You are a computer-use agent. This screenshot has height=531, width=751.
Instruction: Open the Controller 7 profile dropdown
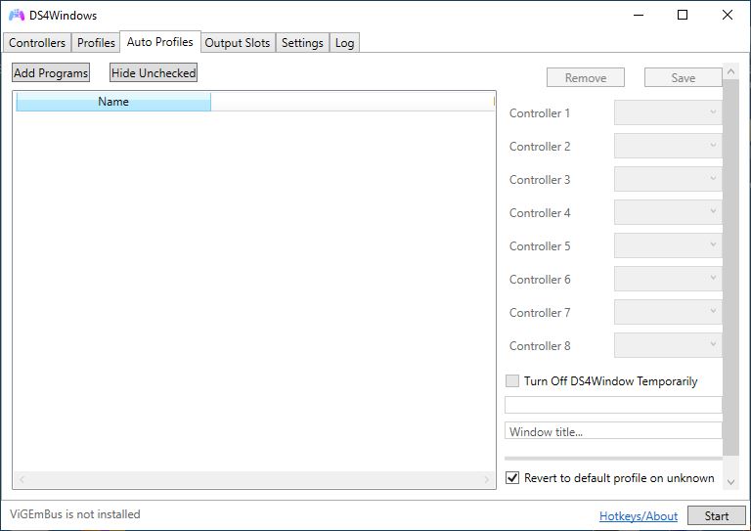pos(668,312)
